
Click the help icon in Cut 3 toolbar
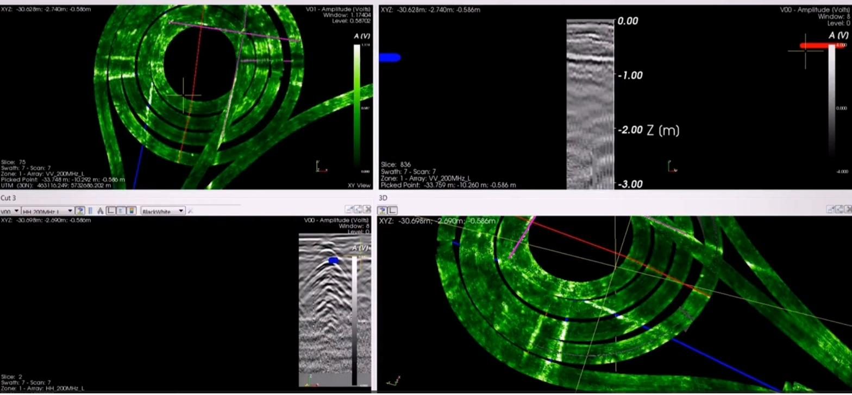[80, 211]
